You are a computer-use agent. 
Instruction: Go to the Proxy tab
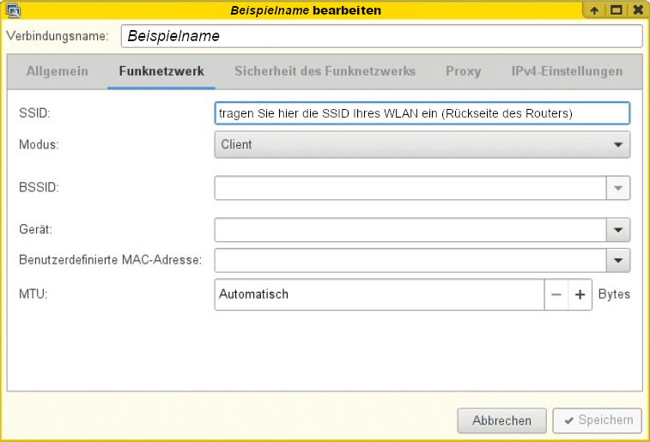[x=463, y=71]
